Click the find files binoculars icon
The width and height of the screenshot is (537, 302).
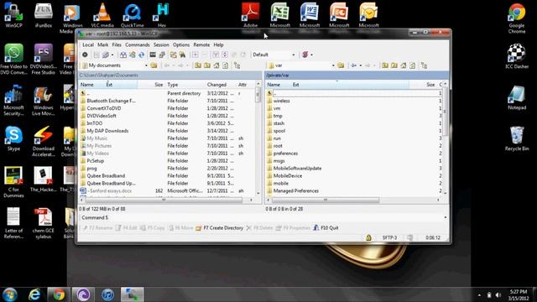pyautogui.click(x=183, y=55)
